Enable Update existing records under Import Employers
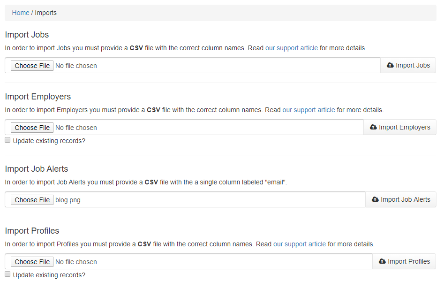The width and height of the screenshot is (444, 289). coord(8,140)
